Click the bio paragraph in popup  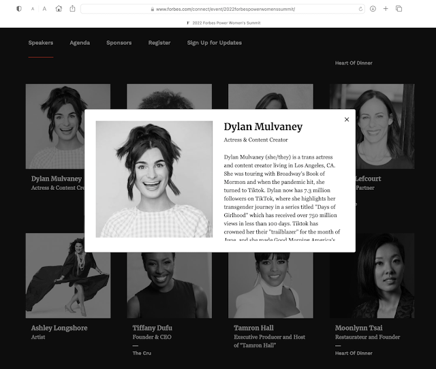click(x=281, y=198)
